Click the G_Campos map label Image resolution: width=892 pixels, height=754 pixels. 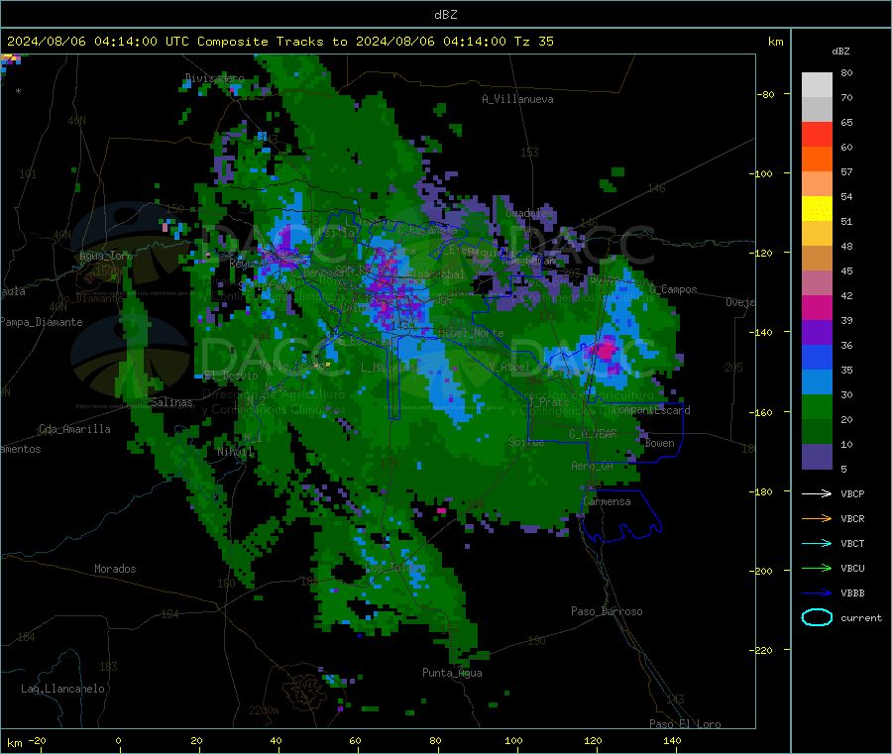pos(674,289)
